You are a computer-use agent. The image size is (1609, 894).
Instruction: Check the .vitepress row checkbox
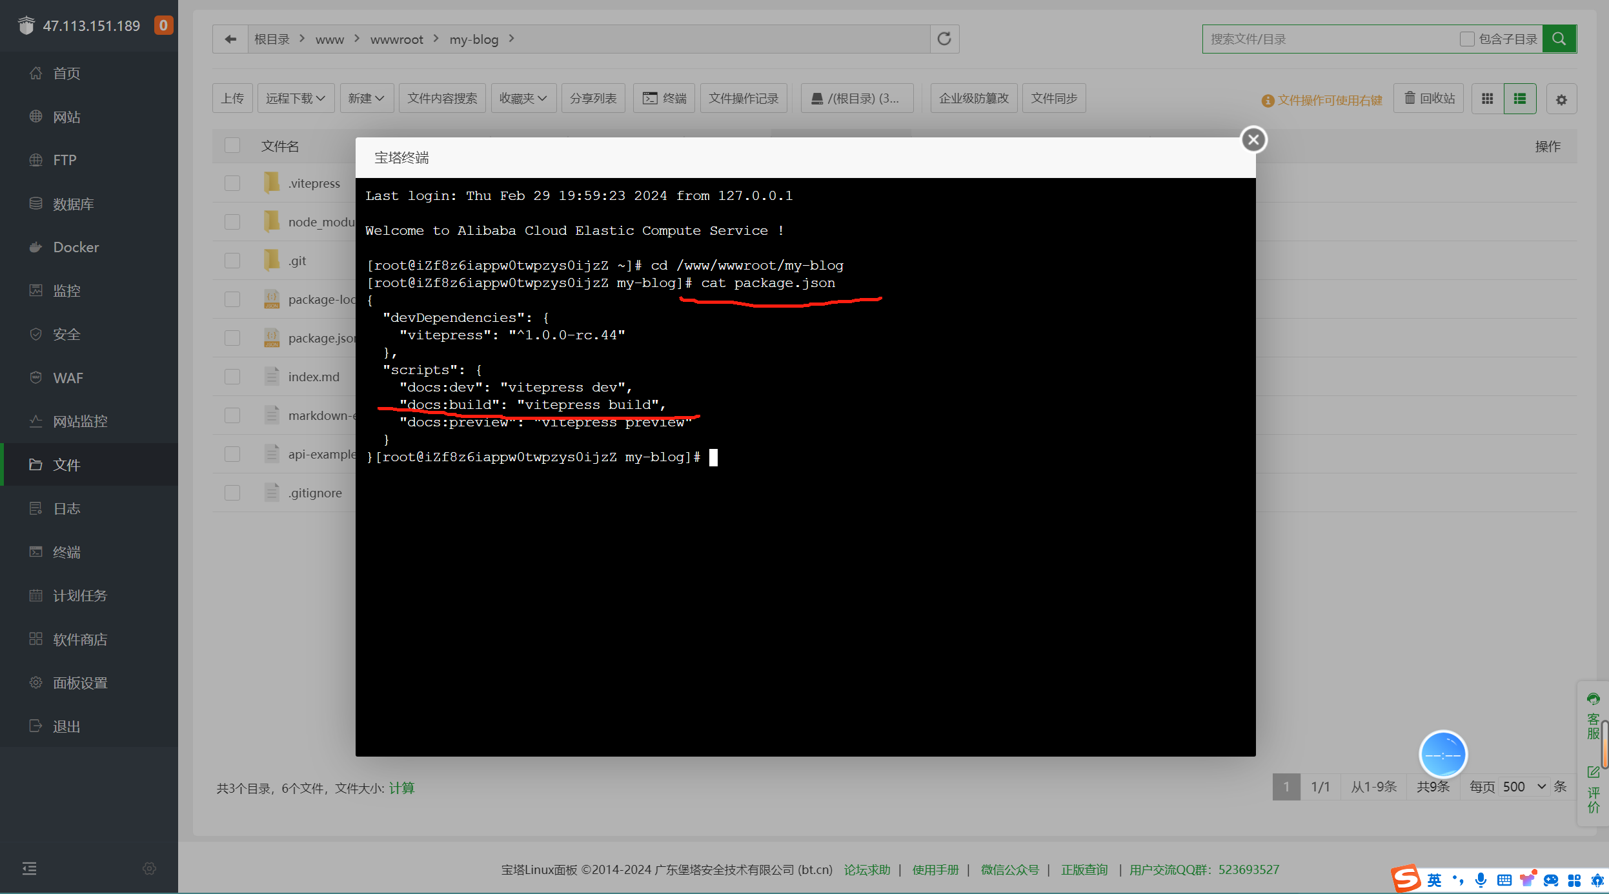[232, 183]
